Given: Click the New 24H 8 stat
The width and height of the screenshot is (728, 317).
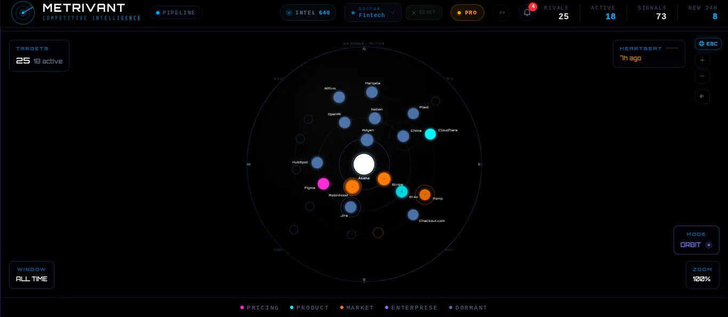Looking at the screenshot, I should click(x=703, y=13).
